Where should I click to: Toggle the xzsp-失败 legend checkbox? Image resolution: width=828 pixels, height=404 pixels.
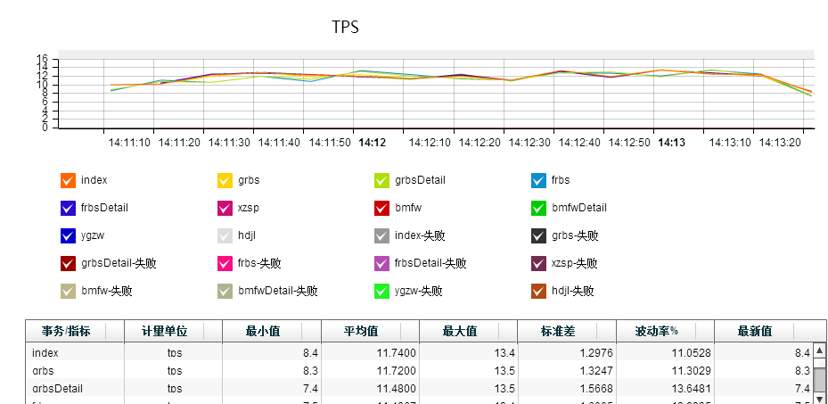pos(538,263)
